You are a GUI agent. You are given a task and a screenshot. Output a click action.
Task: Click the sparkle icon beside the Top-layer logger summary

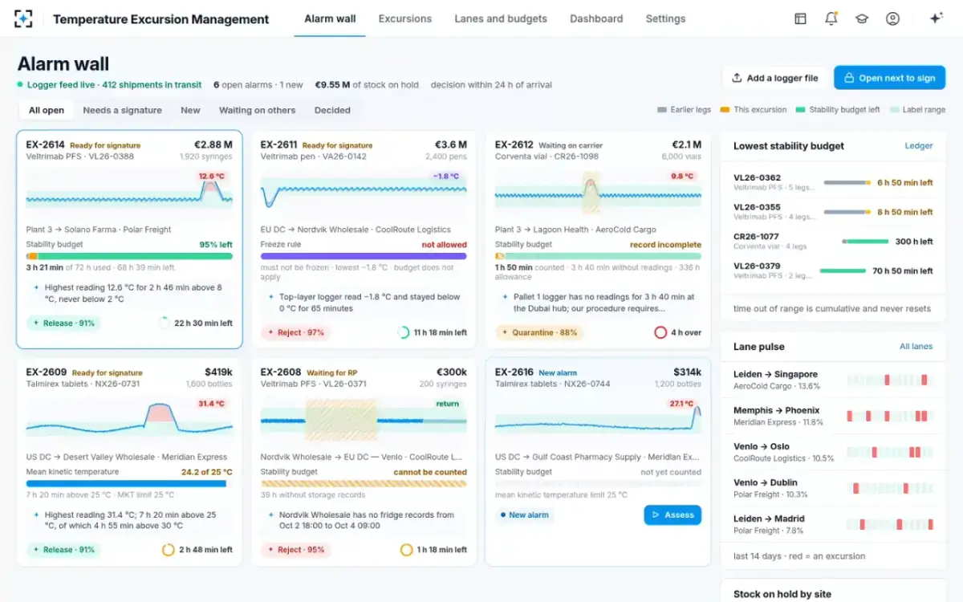click(x=270, y=296)
